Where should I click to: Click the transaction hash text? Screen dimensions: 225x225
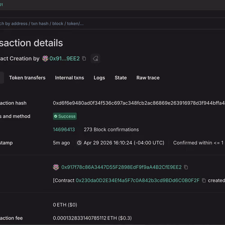[x=139, y=103]
